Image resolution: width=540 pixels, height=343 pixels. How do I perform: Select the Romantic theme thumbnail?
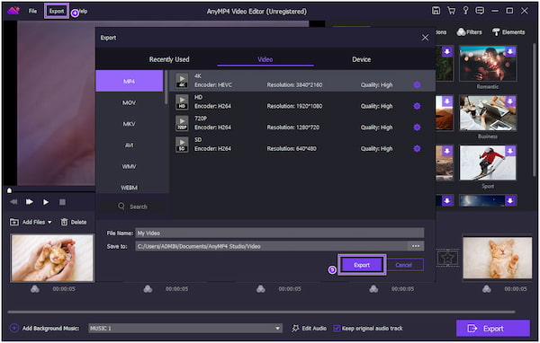pos(488,64)
